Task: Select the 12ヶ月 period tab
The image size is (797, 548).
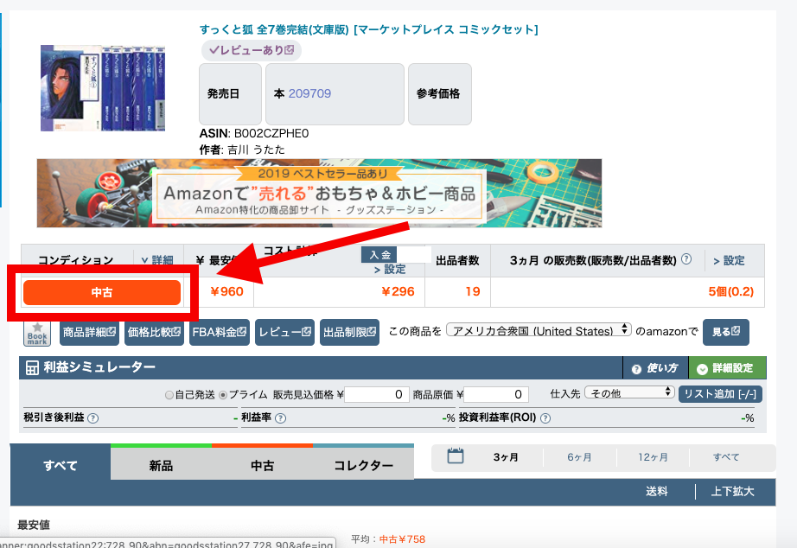Action: pyautogui.click(x=654, y=457)
